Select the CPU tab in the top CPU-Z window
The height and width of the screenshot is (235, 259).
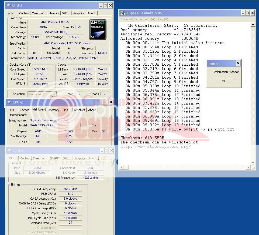tap(11, 13)
